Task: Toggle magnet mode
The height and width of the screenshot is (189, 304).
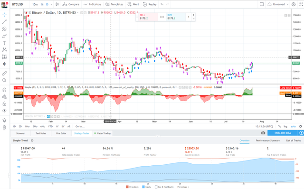Action: (4, 90)
